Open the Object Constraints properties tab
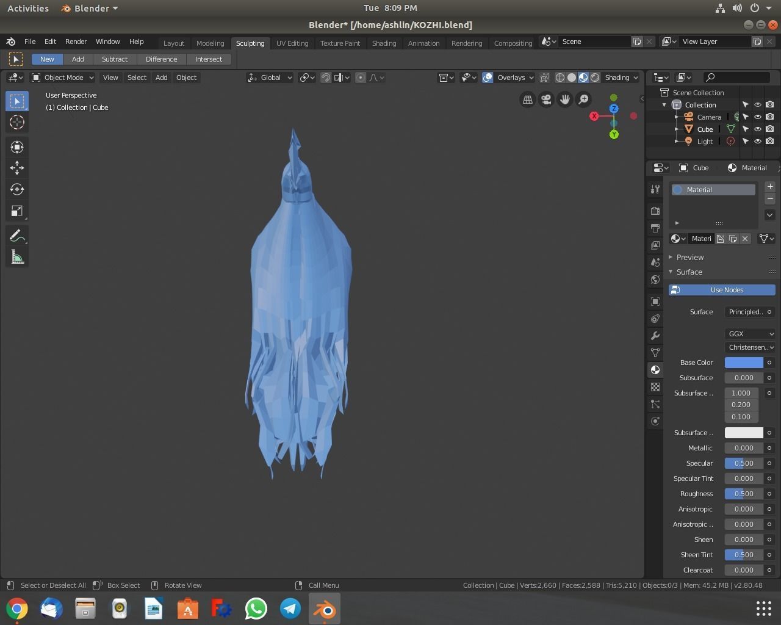Image resolution: width=781 pixels, height=625 pixels. pos(655,319)
